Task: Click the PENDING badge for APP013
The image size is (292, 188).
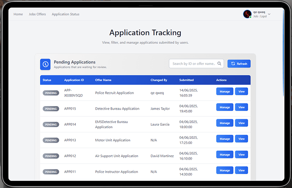Action: (x=51, y=140)
